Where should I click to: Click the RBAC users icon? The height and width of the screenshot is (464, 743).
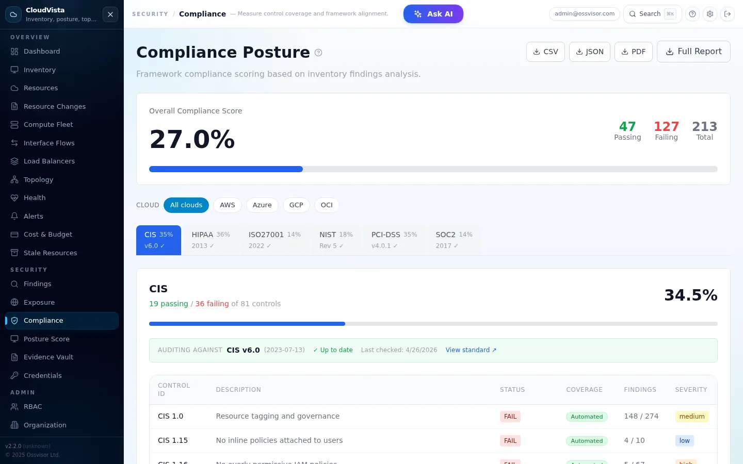tap(14, 407)
